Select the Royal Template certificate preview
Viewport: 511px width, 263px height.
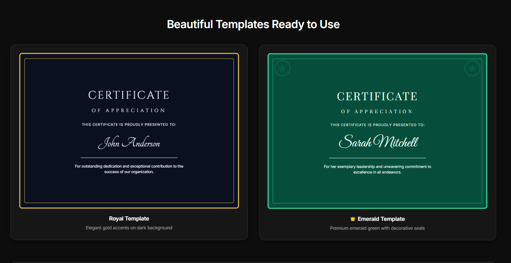(x=129, y=131)
